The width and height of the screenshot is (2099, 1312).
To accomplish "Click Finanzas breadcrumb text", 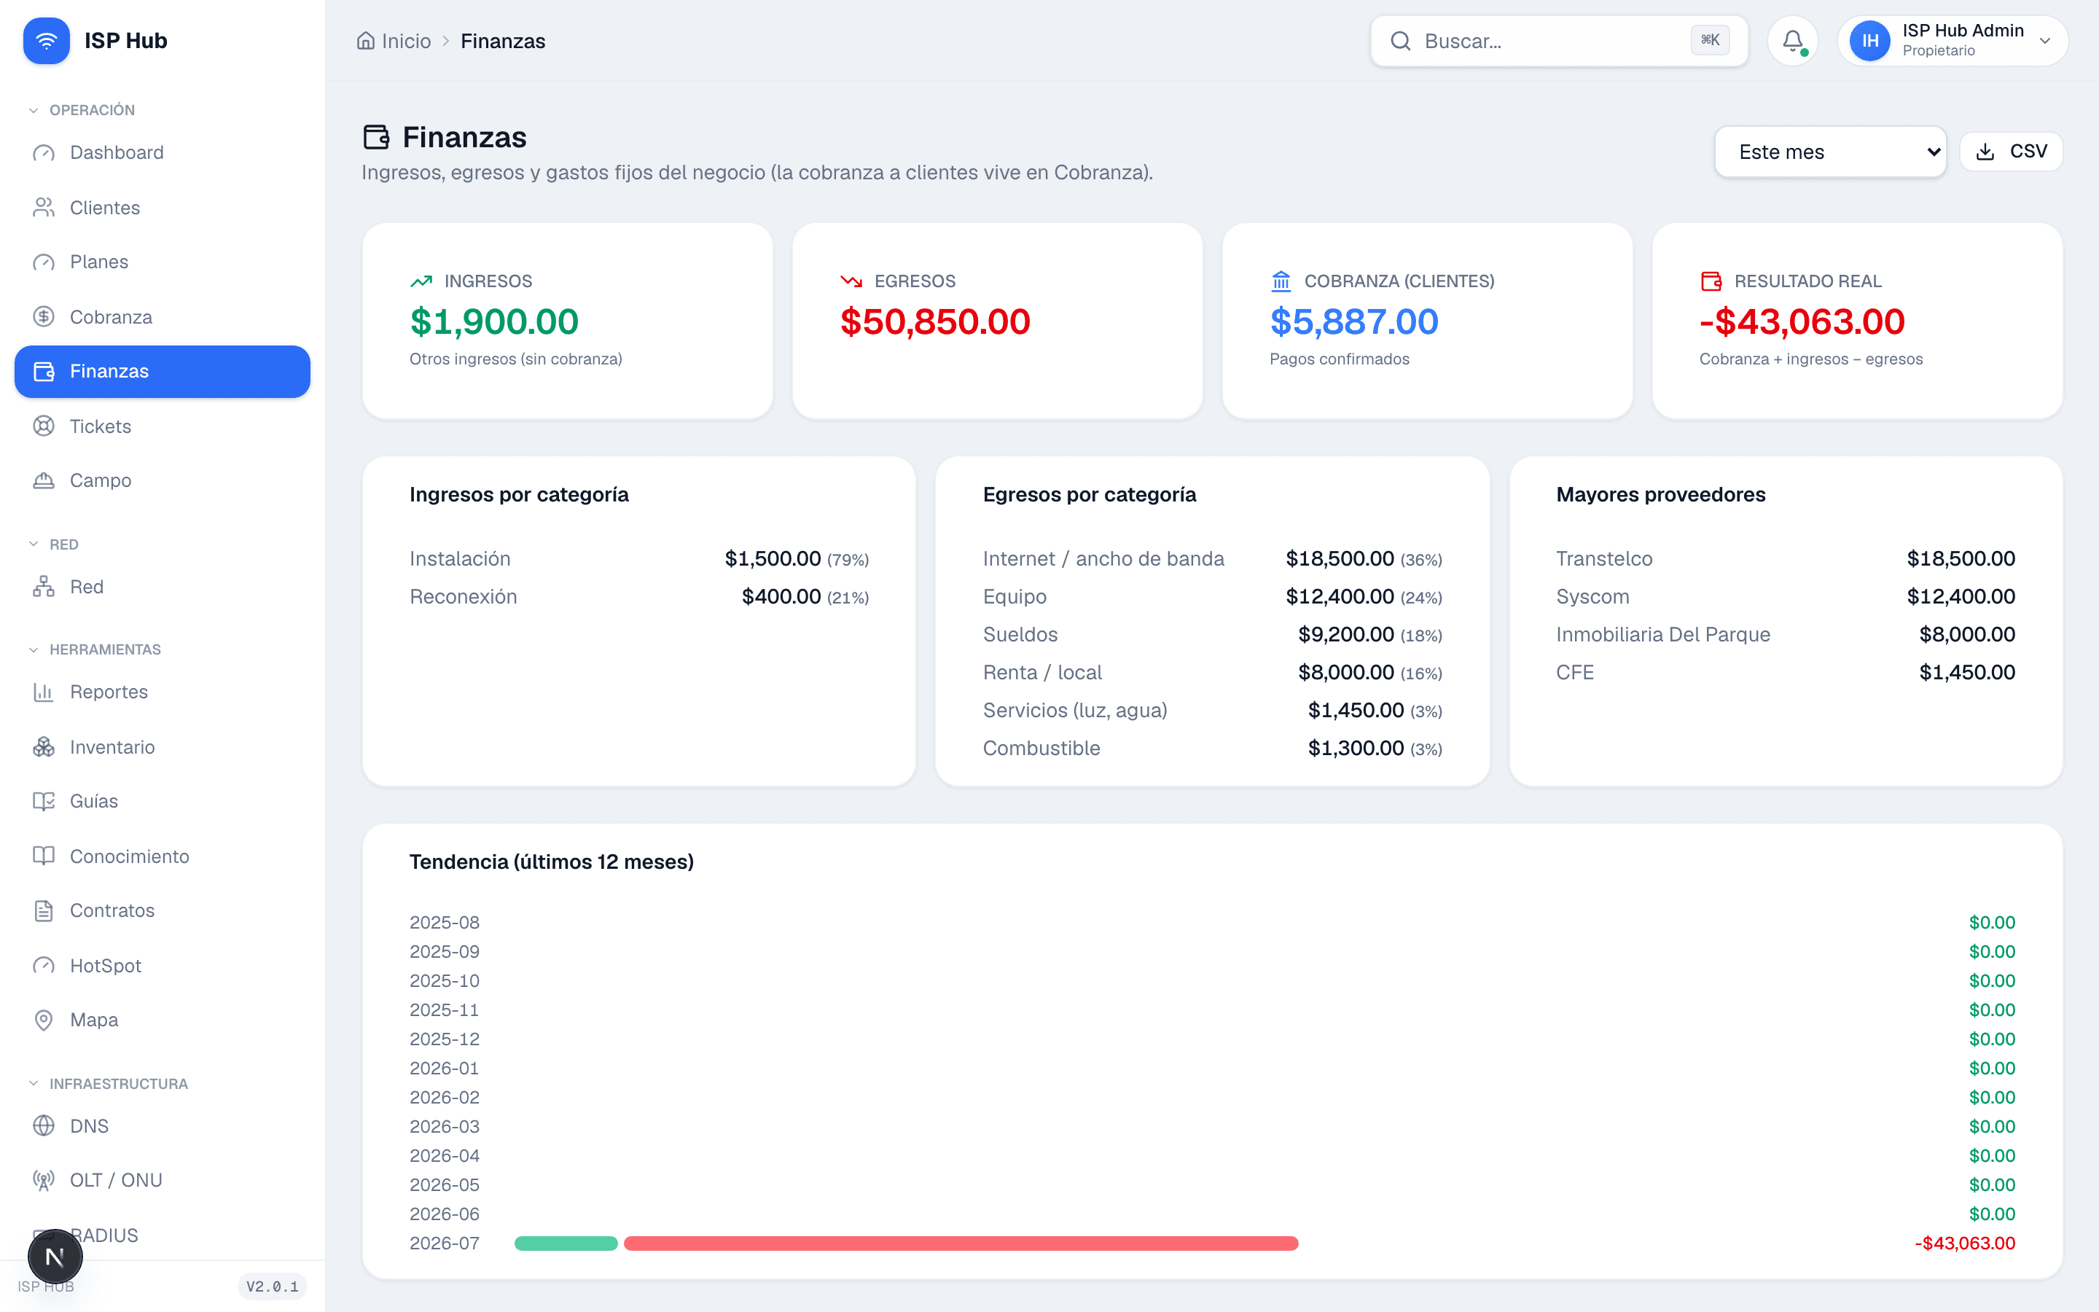I will click(503, 41).
